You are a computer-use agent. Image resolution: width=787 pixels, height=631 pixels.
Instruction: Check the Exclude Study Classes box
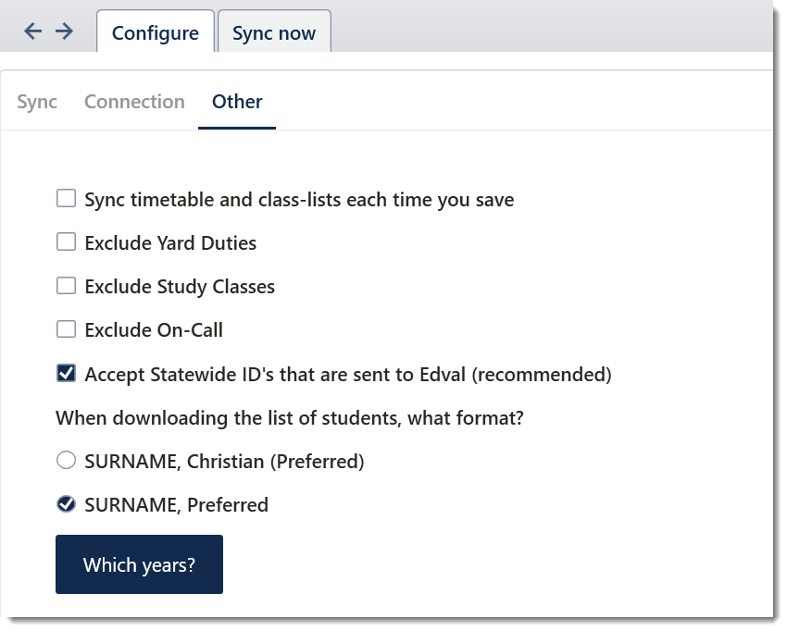(x=67, y=285)
